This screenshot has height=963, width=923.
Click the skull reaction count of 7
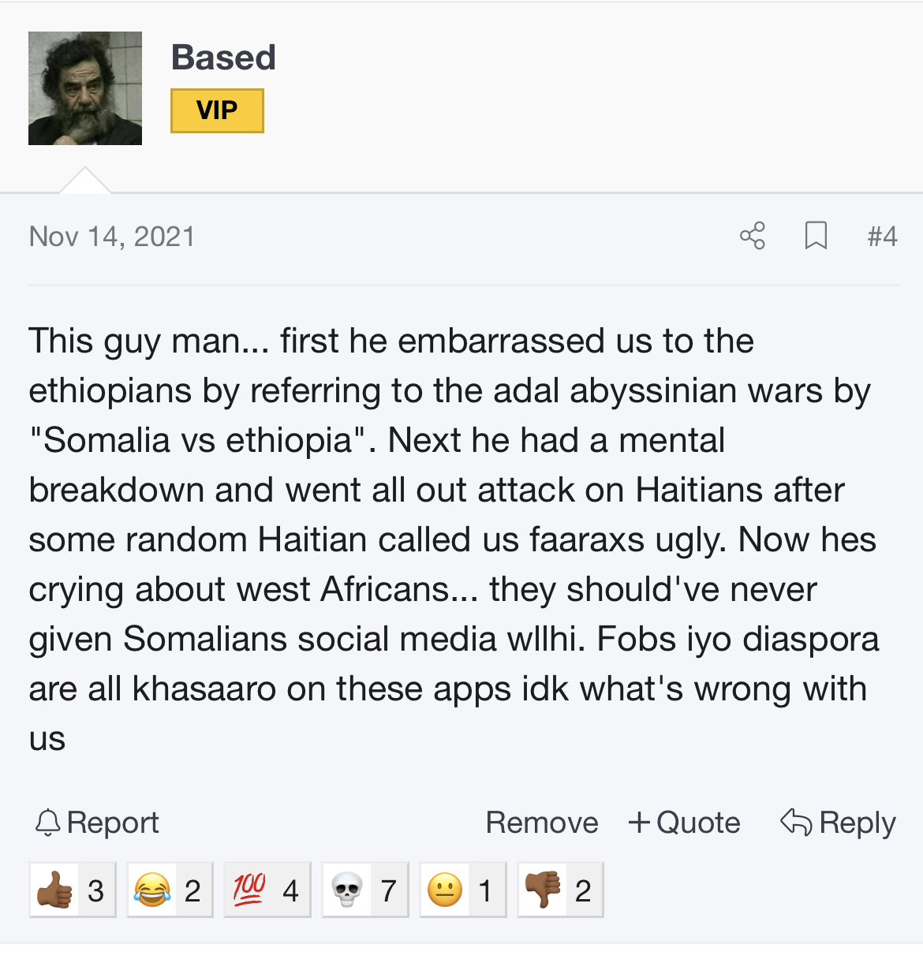[x=388, y=891]
